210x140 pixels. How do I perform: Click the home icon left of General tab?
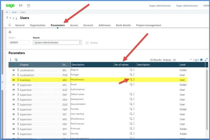coord(10,25)
